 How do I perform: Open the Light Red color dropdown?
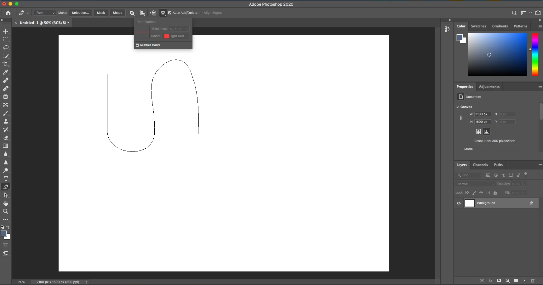(176, 36)
